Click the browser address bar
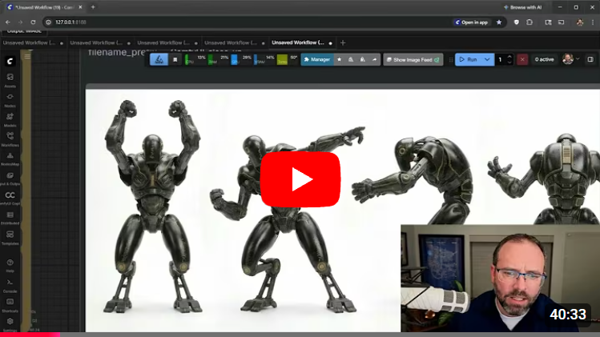Viewport: 600px width, 337px height. click(240, 22)
